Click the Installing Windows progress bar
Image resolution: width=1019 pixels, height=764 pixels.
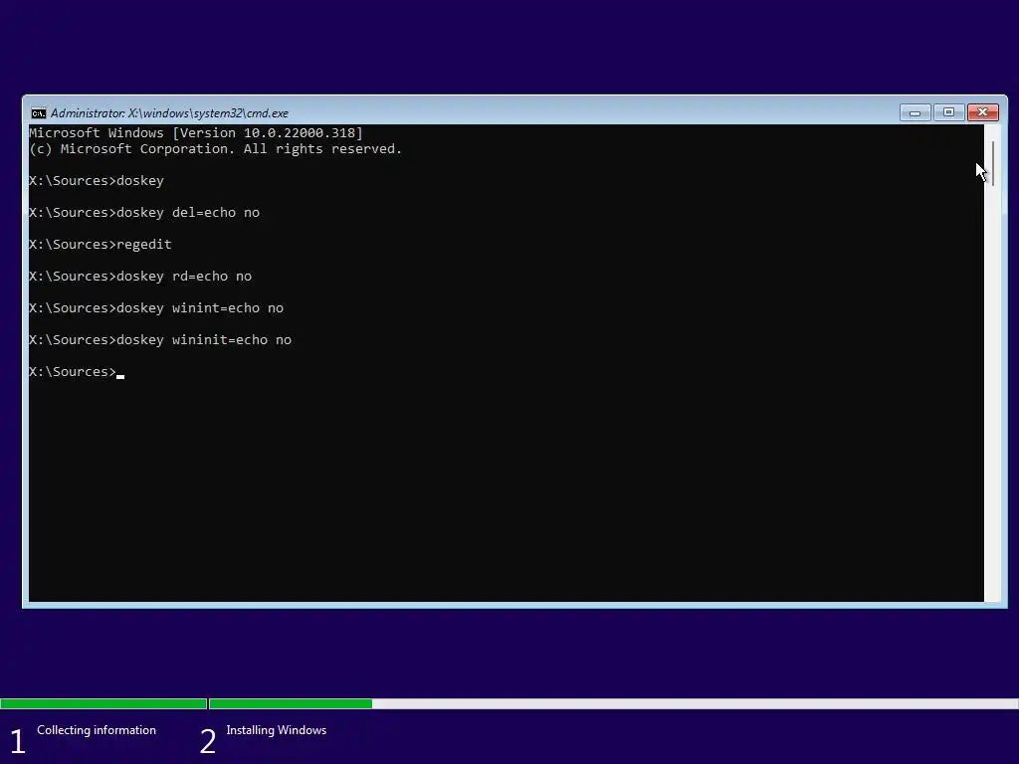[x=613, y=703]
